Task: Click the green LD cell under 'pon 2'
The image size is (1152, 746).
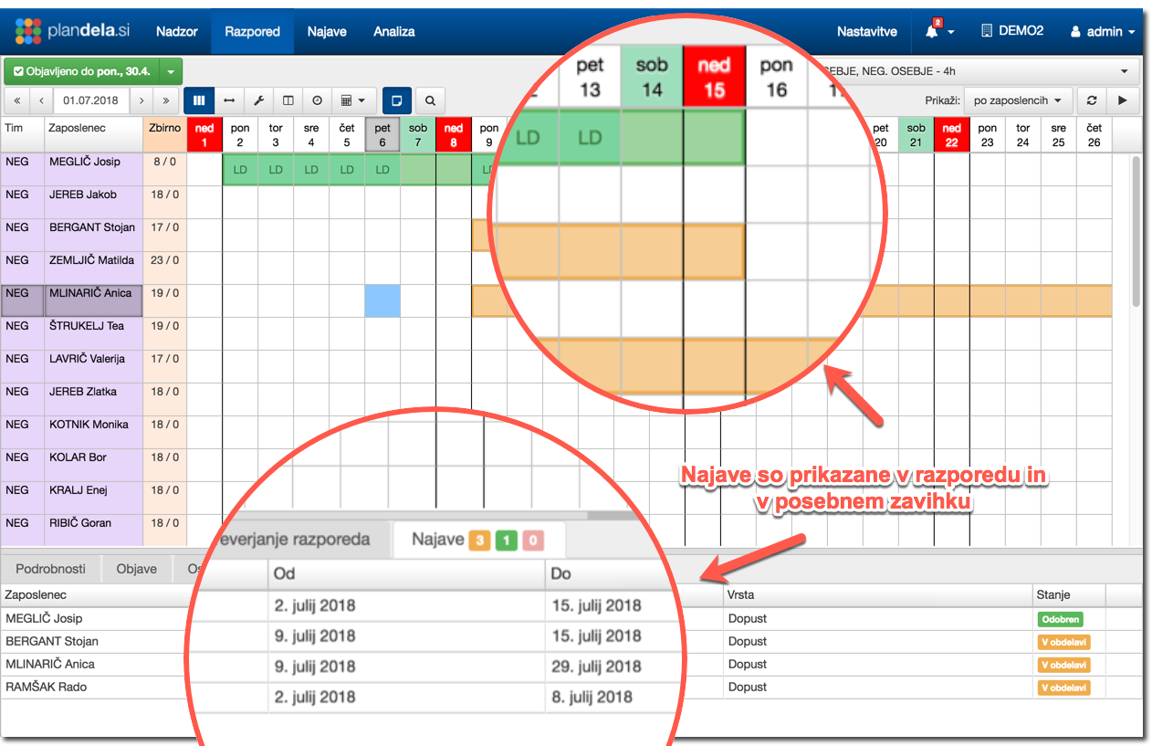Action: click(x=240, y=170)
